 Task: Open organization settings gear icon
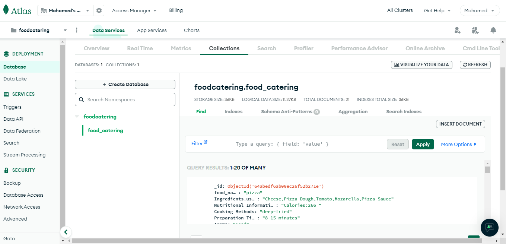[x=99, y=10]
